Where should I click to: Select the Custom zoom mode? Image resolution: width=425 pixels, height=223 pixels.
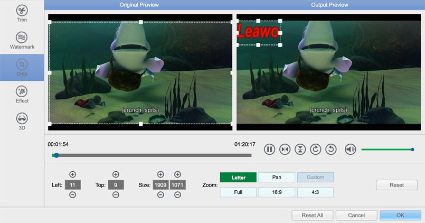coord(315,178)
